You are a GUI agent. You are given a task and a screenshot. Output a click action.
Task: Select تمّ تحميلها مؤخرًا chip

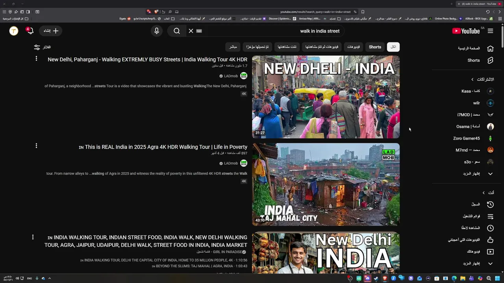(258, 47)
